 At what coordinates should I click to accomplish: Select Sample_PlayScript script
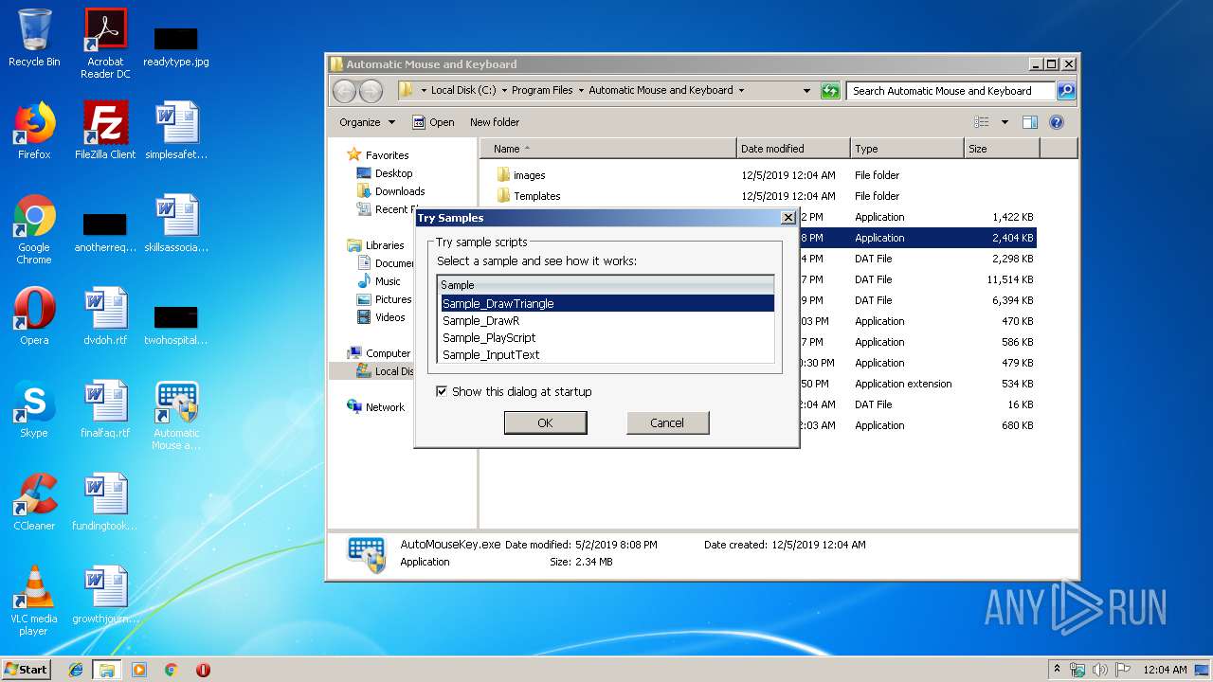606,337
